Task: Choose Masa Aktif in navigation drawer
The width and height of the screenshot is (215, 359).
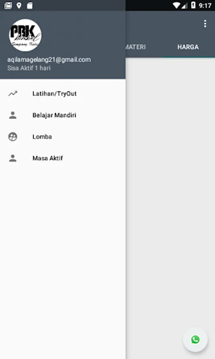Action: (x=63, y=158)
